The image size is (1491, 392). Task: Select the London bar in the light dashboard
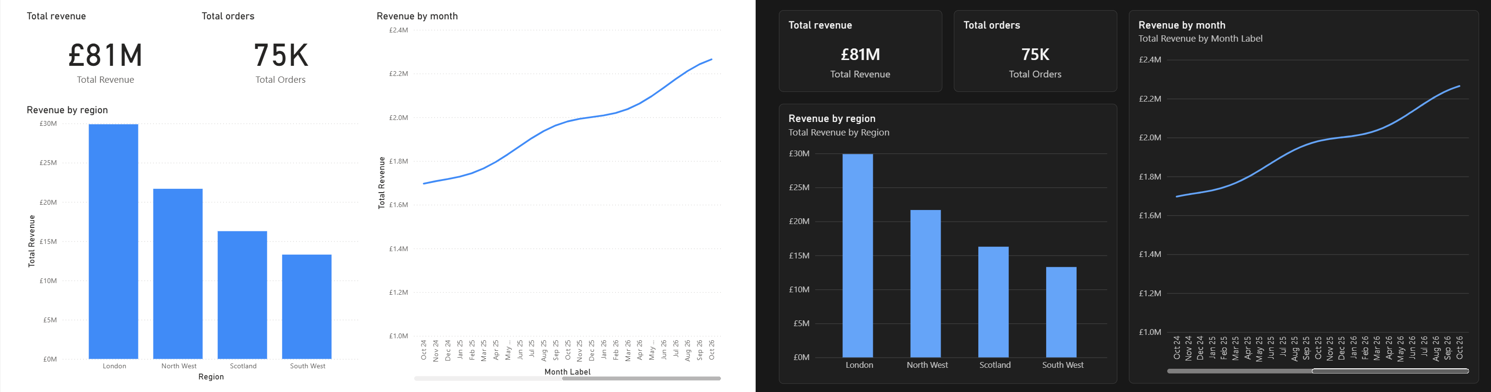(x=113, y=241)
